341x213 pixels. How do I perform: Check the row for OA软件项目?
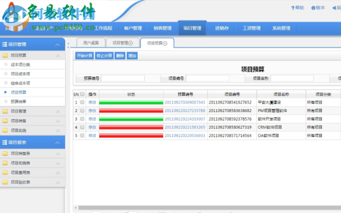82,135
